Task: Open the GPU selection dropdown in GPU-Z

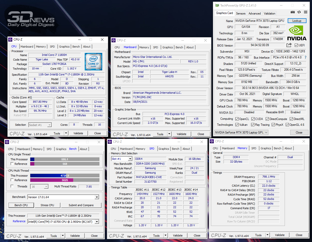Action: pyautogui.click(x=241, y=132)
